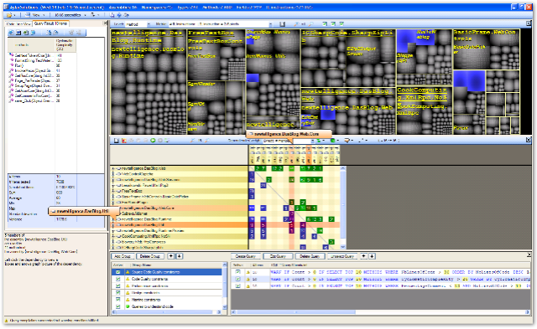The width and height of the screenshot is (537, 329).
Task: Open the View dropdown in the top toolbar
Action: 35,15
